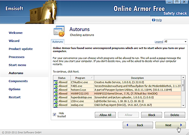The height and width of the screenshot is (135, 189).
Task: Click the Back button
Action: tap(138, 125)
